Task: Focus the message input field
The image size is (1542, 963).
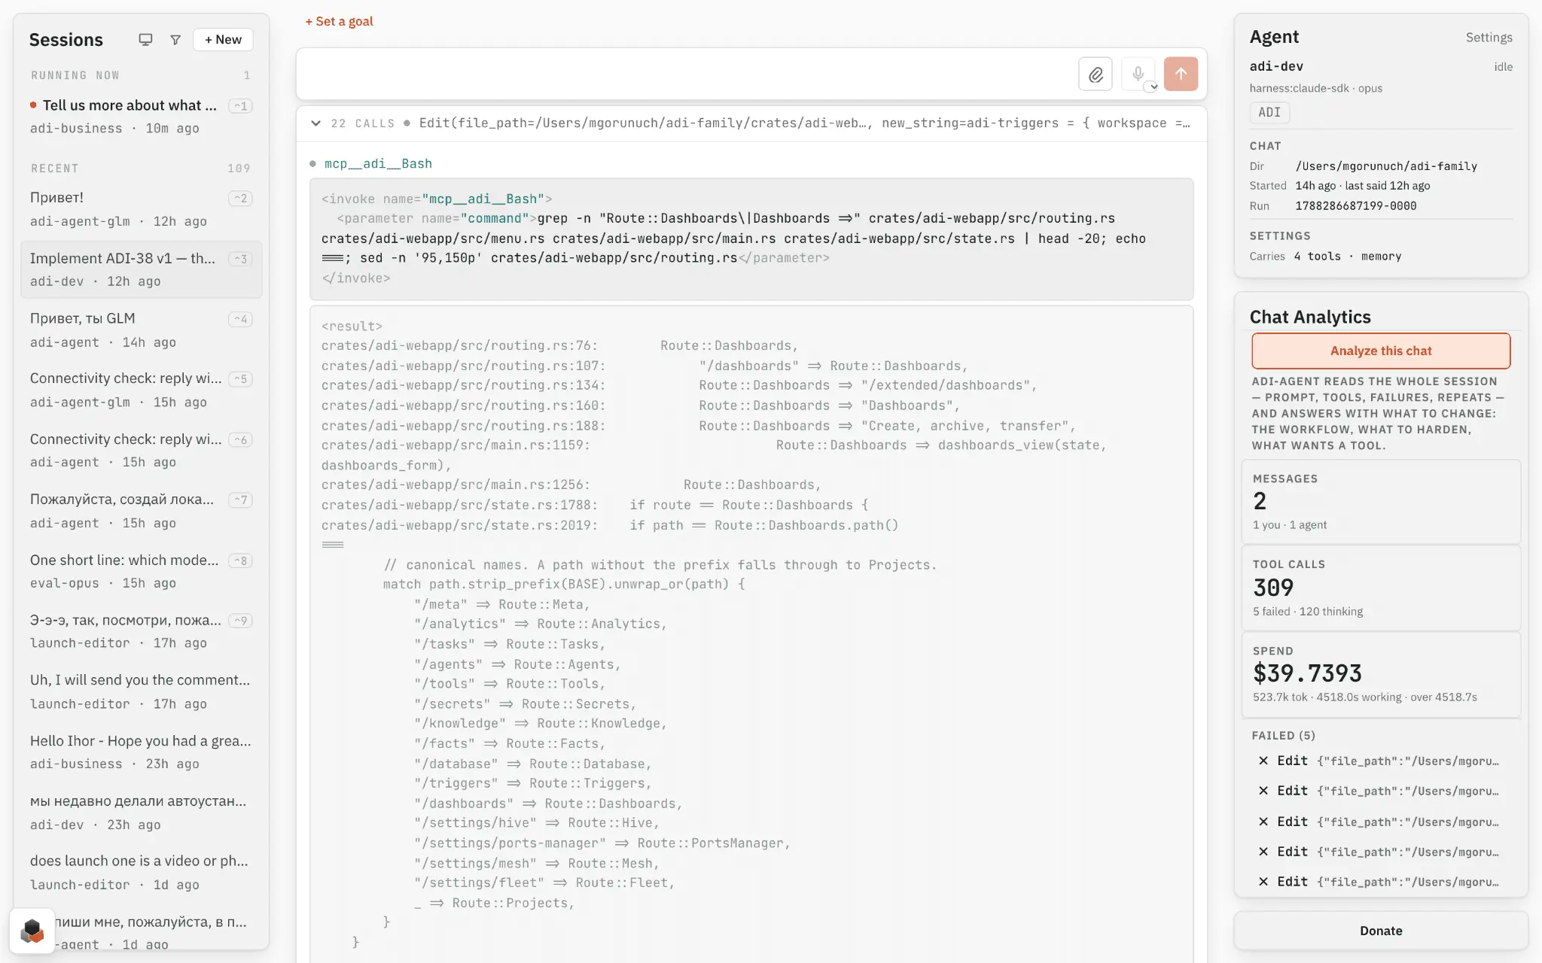Action: click(685, 74)
